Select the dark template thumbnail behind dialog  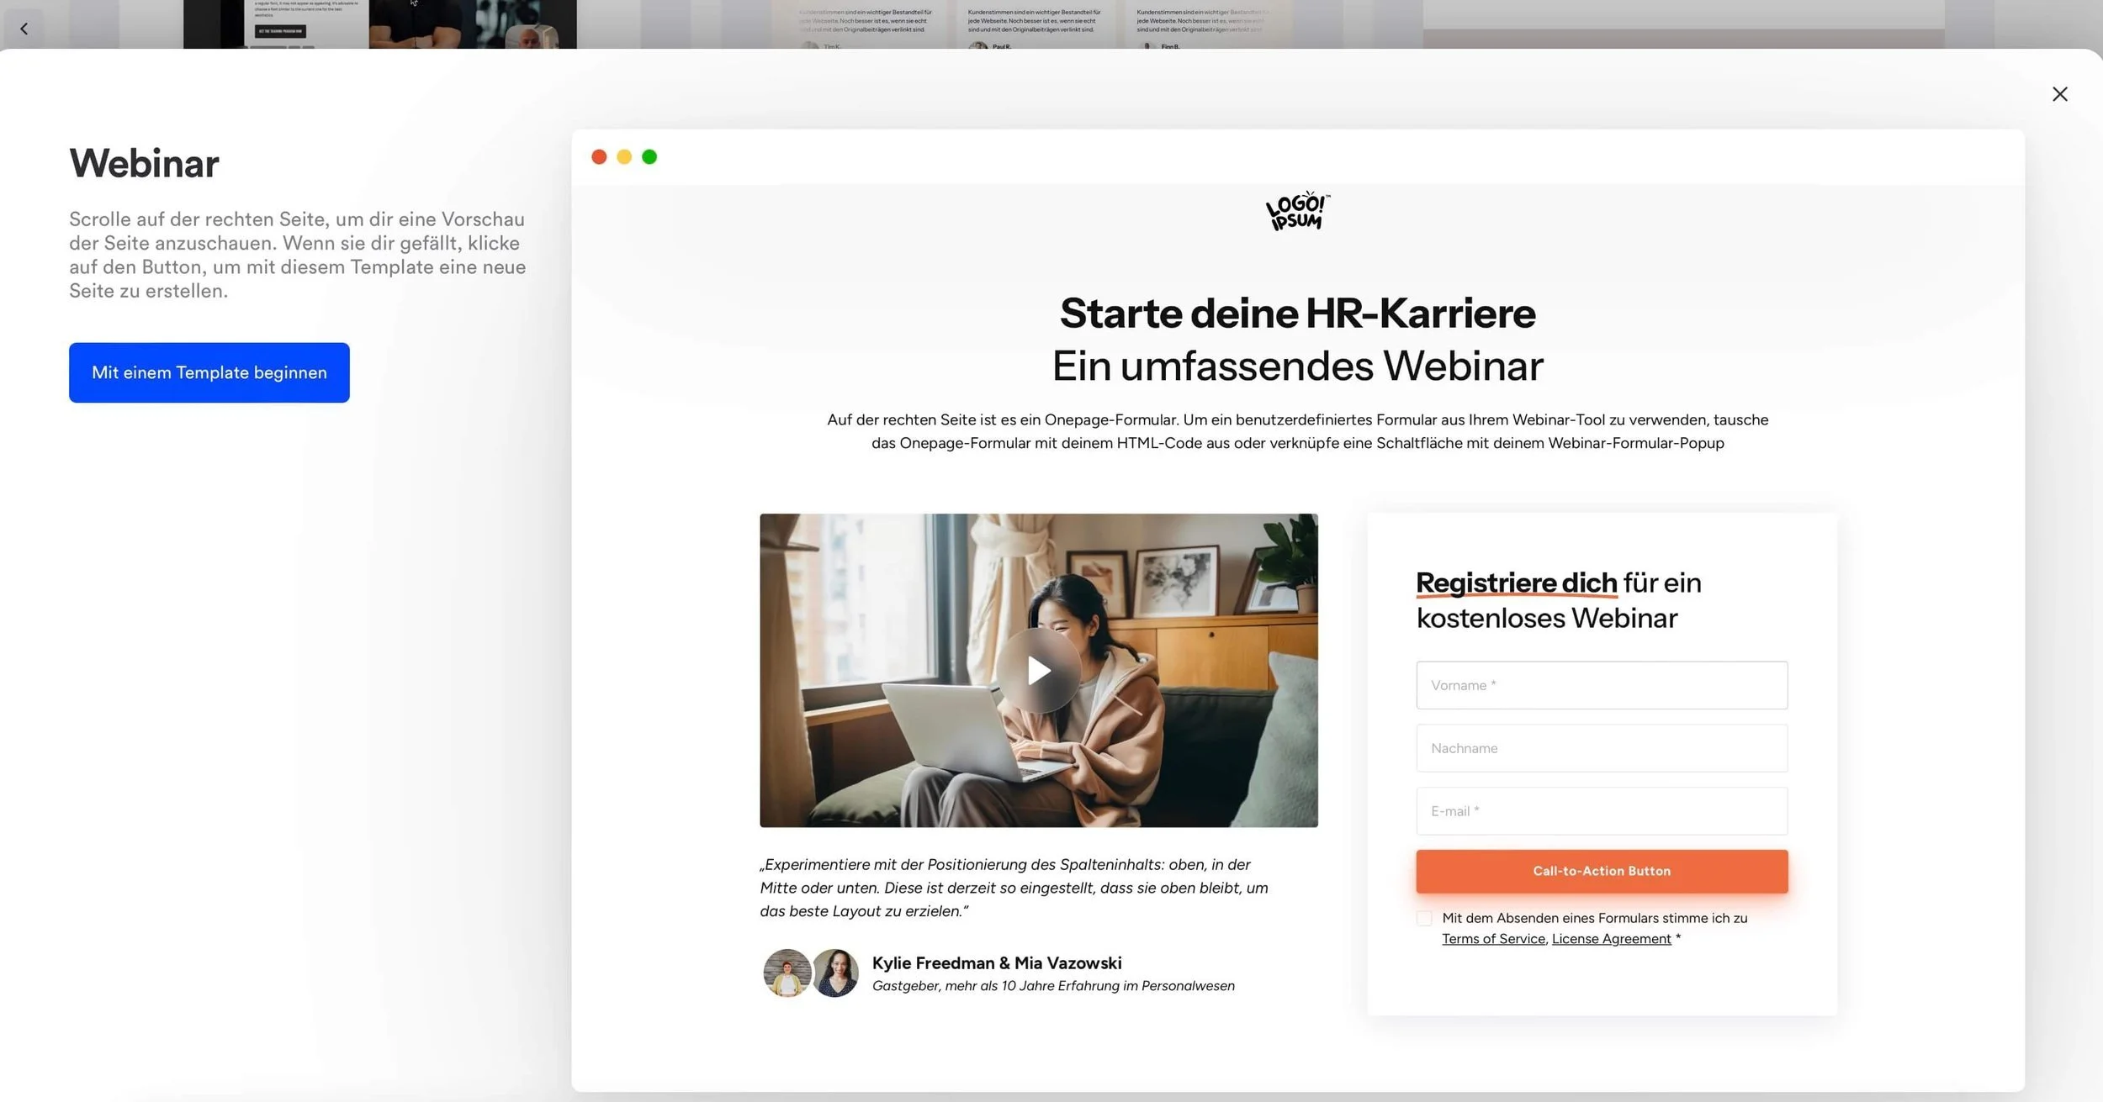tap(379, 24)
